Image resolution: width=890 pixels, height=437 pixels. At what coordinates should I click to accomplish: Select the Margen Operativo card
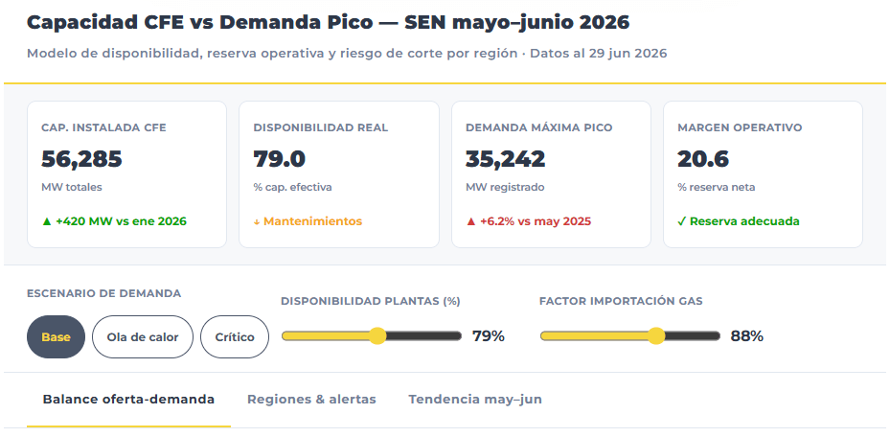(x=763, y=174)
